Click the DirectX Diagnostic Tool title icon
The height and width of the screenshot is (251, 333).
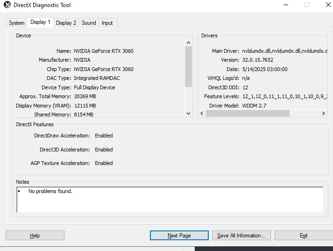pos(7,5)
